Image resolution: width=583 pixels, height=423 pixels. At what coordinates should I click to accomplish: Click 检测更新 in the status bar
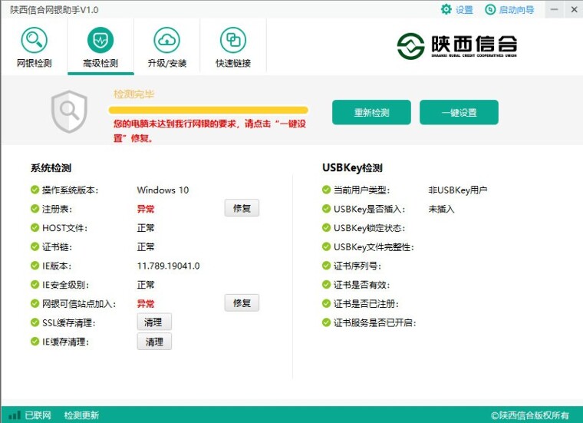(81, 415)
